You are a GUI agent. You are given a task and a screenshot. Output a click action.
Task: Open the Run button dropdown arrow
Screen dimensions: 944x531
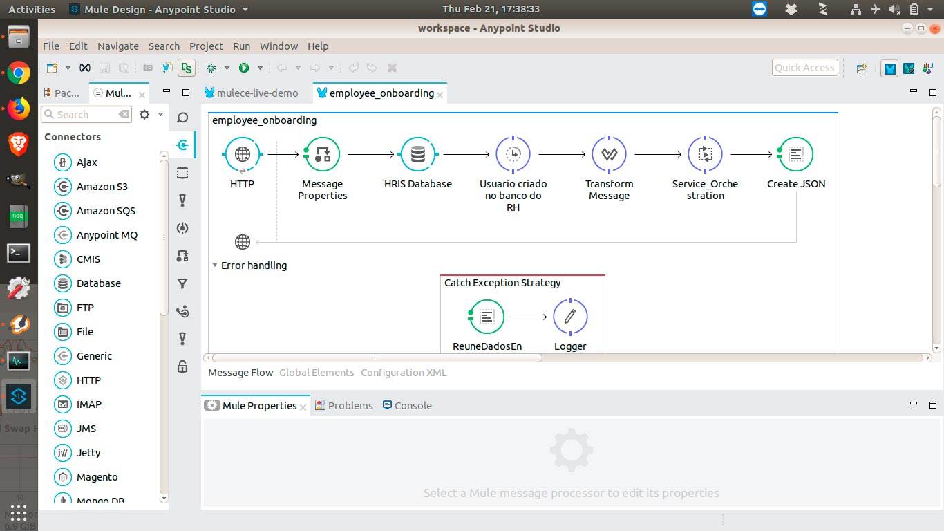pyautogui.click(x=260, y=68)
